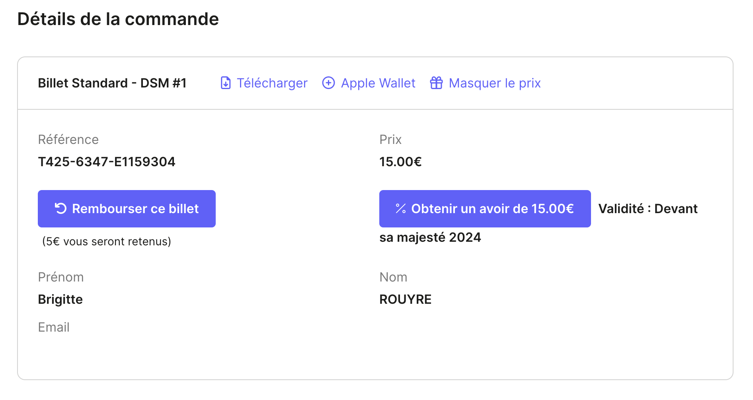This screenshot has width=753, height=400.
Task: Click the first name Brigitte
Action: pyautogui.click(x=60, y=299)
